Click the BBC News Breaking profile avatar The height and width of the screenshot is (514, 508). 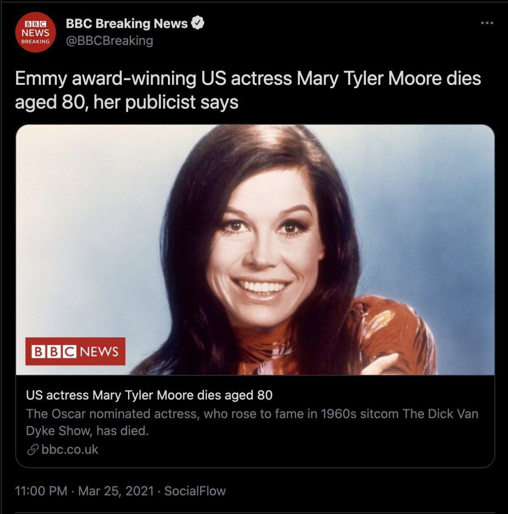[36, 33]
